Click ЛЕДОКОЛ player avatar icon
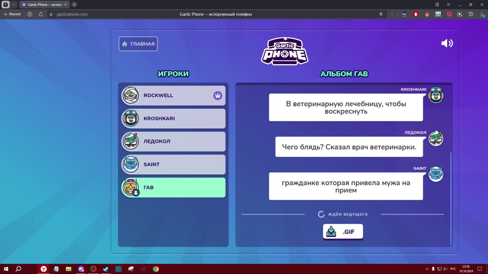The height and width of the screenshot is (274, 488). (x=131, y=141)
